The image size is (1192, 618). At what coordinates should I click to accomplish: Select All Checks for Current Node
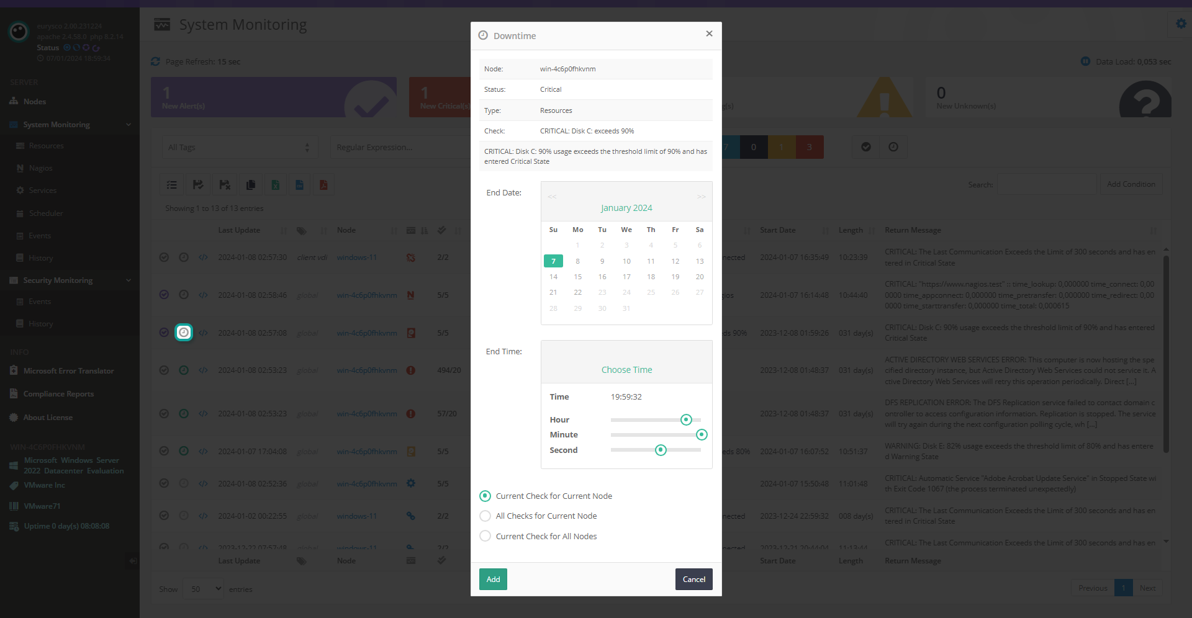485,516
